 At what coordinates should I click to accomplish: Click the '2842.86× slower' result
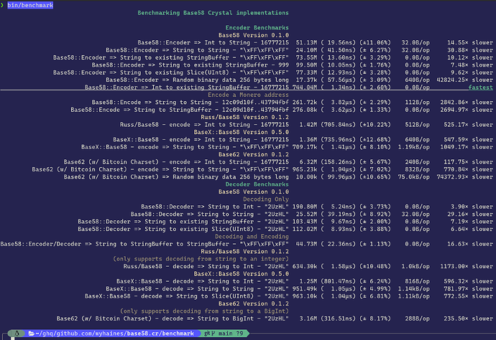467,103
